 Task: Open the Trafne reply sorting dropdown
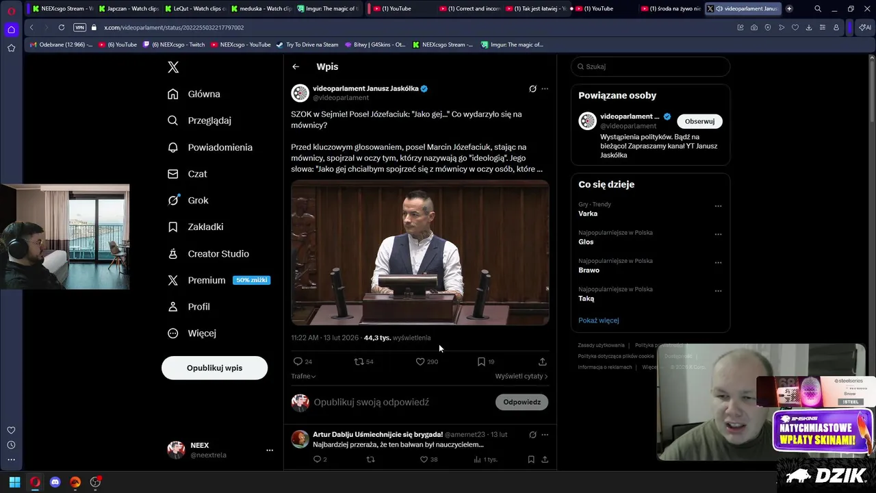[x=303, y=376]
